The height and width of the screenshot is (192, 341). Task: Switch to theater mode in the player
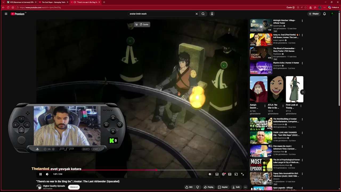coord(230,174)
